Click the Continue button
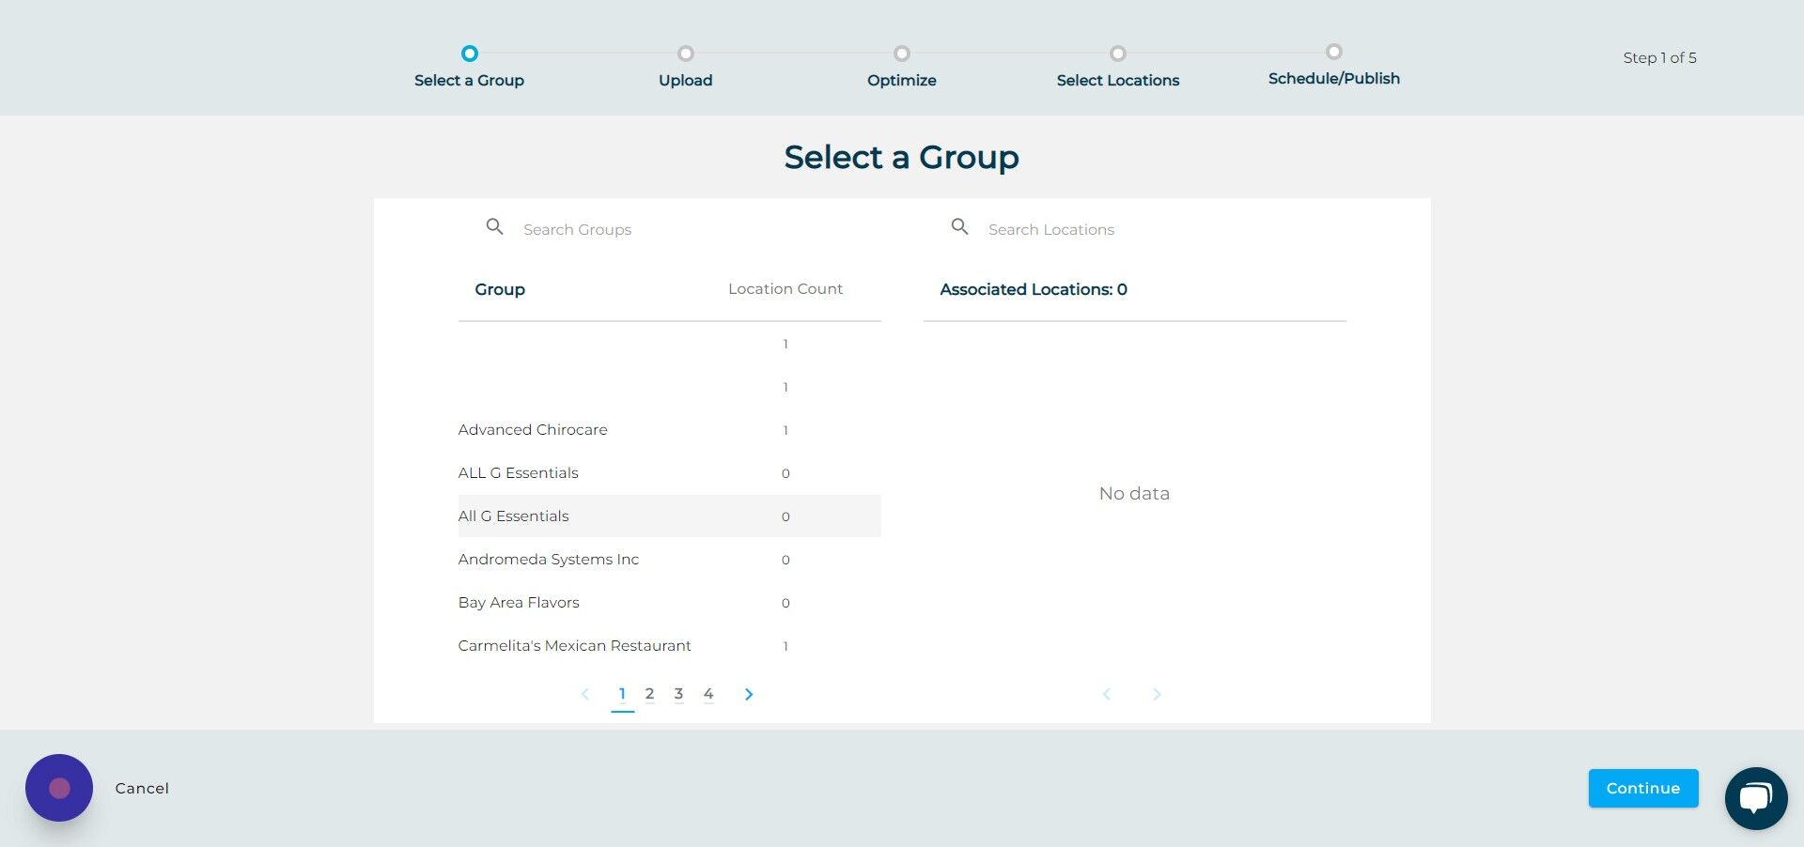The width and height of the screenshot is (1804, 847). click(1643, 789)
